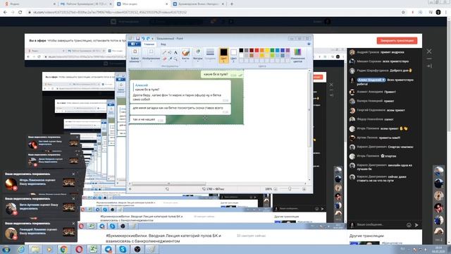The height and width of the screenshot is (254, 451).
Task: Open Telegram from the taskbar
Action: click(108, 249)
